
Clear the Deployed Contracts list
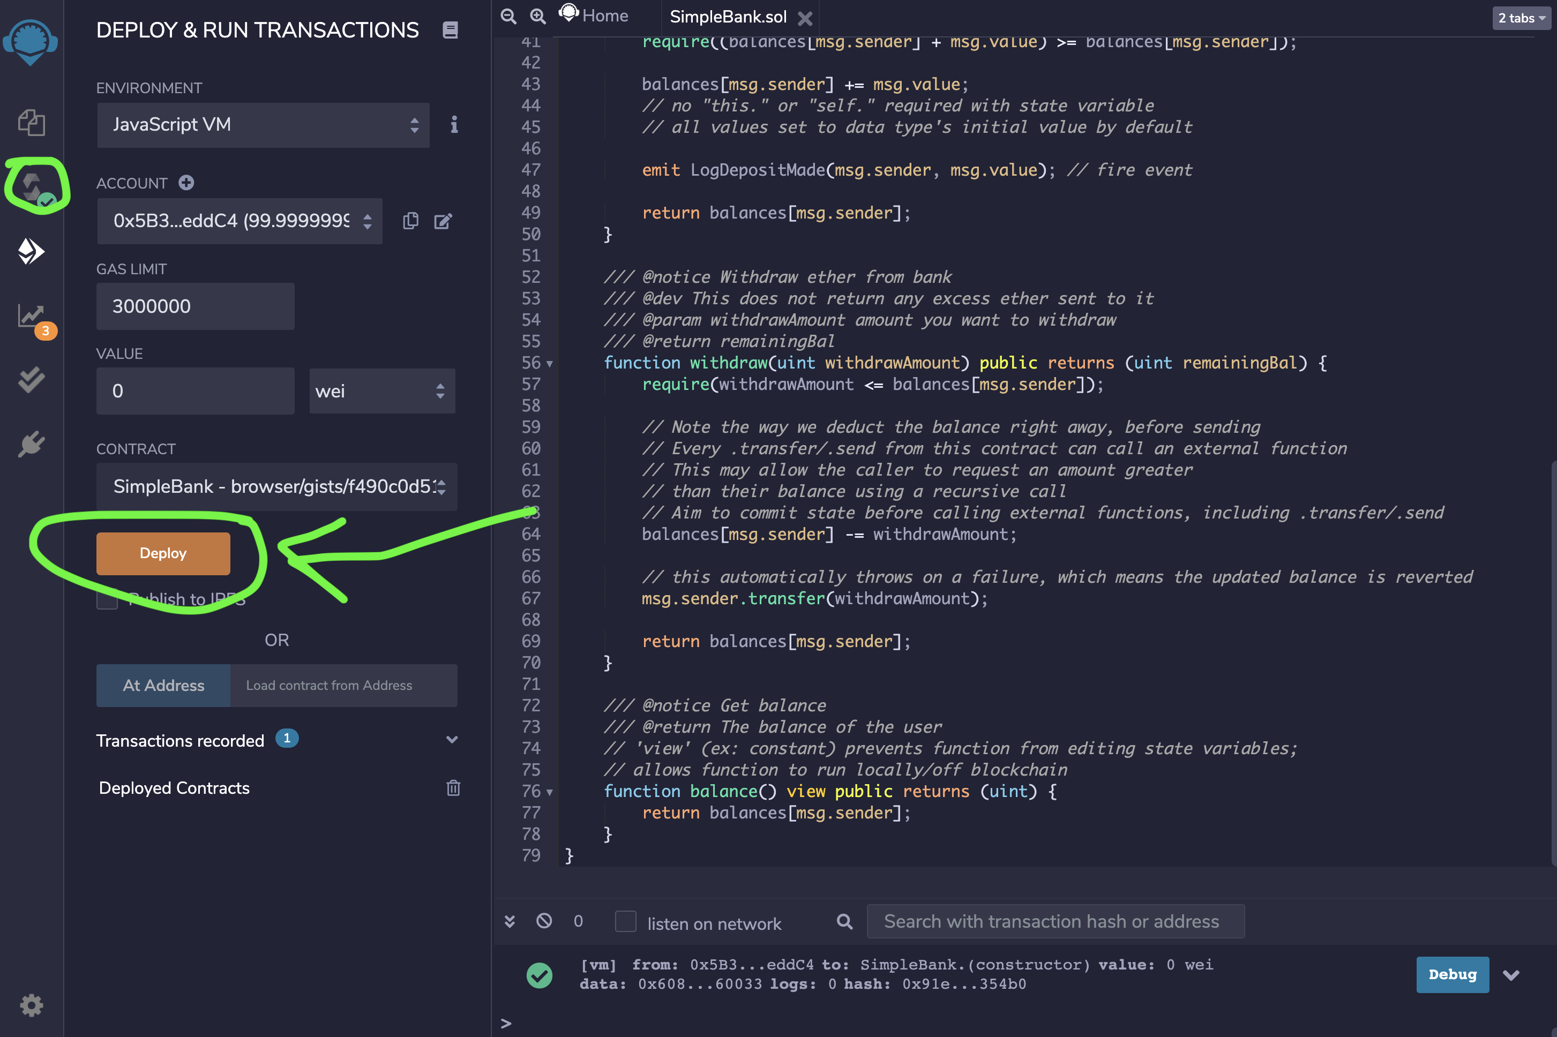(x=453, y=788)
